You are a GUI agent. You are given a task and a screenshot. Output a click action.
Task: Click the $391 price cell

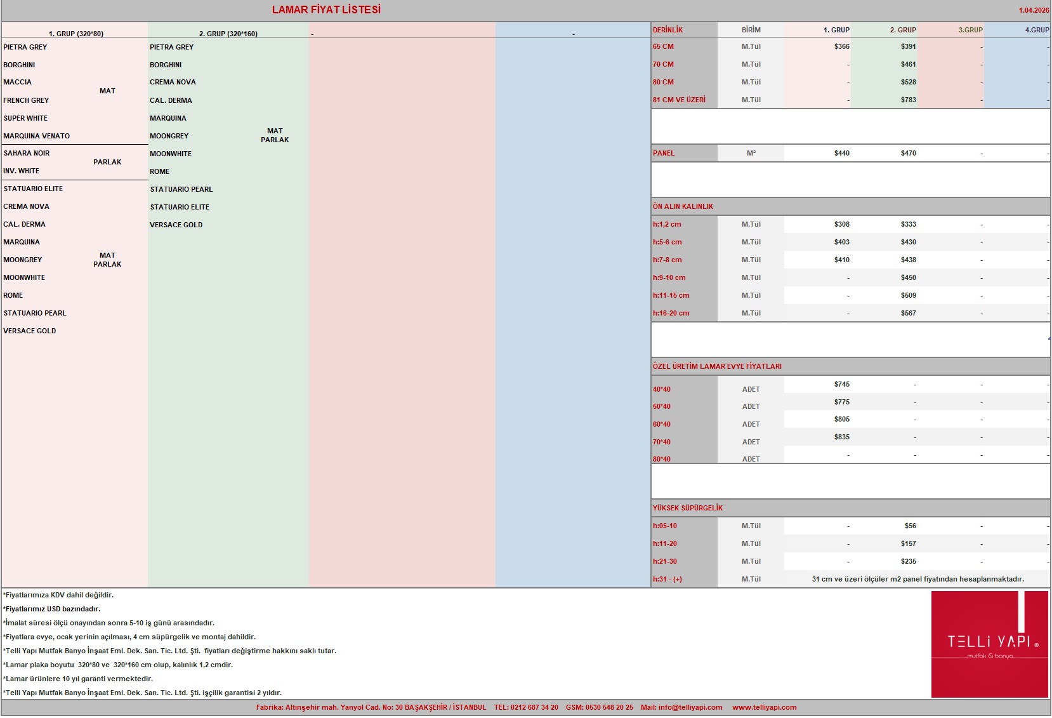click(909, 46)
